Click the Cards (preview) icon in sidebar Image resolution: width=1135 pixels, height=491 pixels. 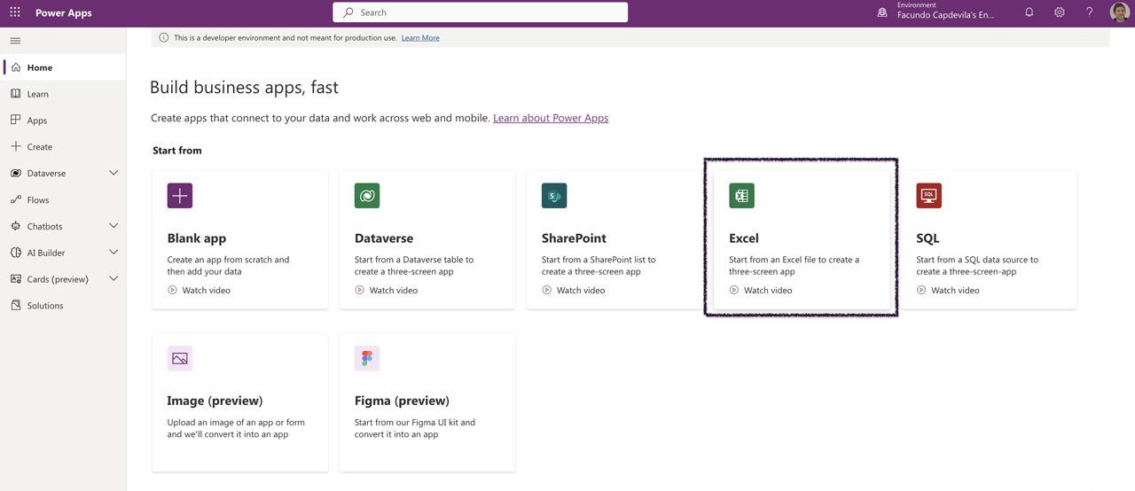pyautogui.click(x=16, y=279)
